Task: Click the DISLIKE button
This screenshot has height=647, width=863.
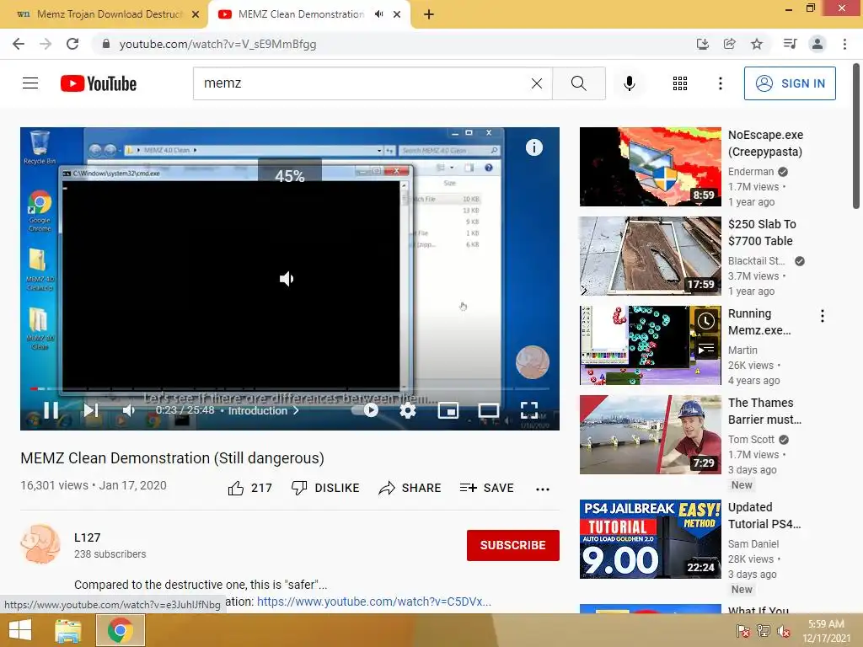Action: 325,488
